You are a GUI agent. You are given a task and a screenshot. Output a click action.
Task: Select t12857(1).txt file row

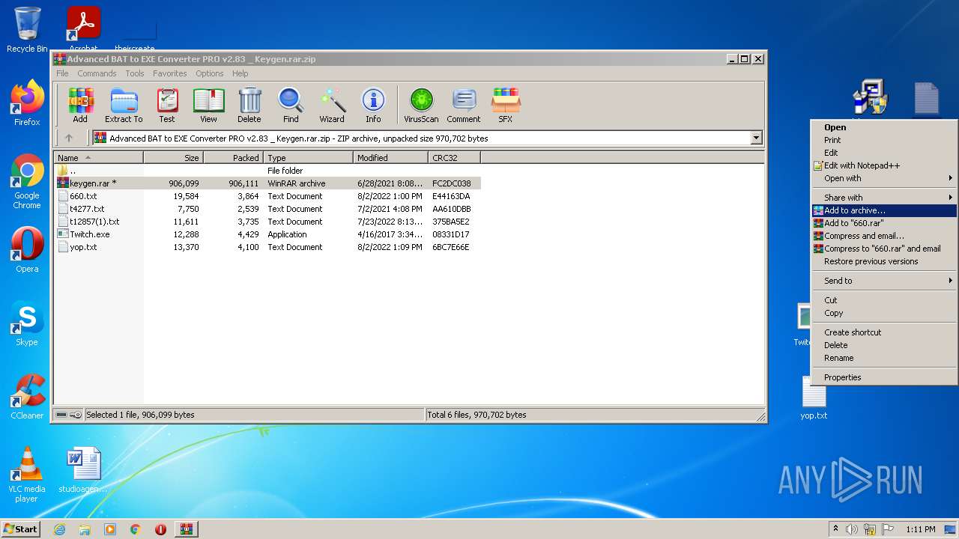tap(267, 222)
